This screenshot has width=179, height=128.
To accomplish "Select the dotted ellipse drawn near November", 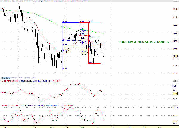I will click(x=84, y=51).
